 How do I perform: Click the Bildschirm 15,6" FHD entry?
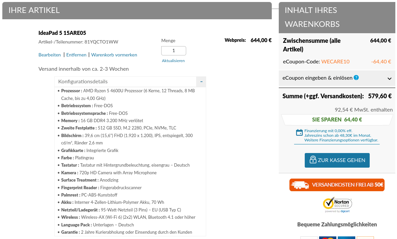pos(127,139)
